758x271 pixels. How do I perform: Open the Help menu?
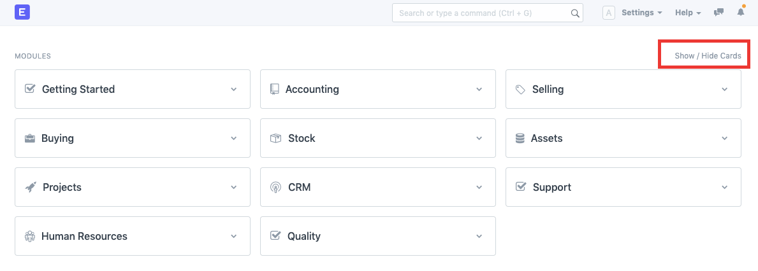tap(688, 13)
